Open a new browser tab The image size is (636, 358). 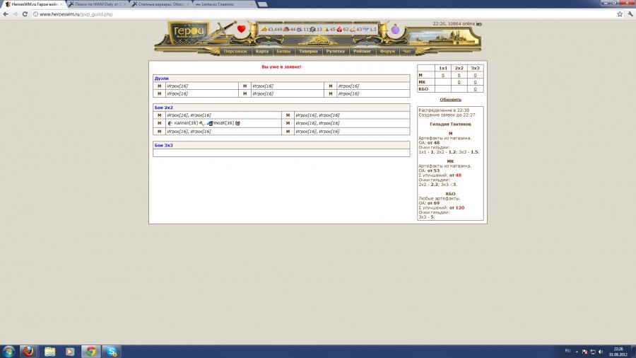[262, 4]
